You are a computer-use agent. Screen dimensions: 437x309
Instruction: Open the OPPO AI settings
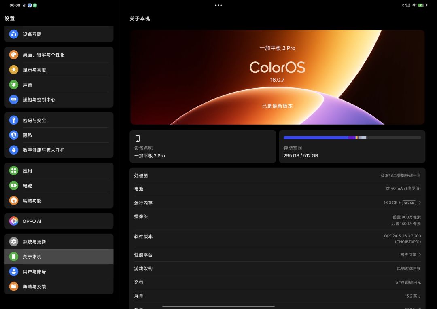coord(59,221)
